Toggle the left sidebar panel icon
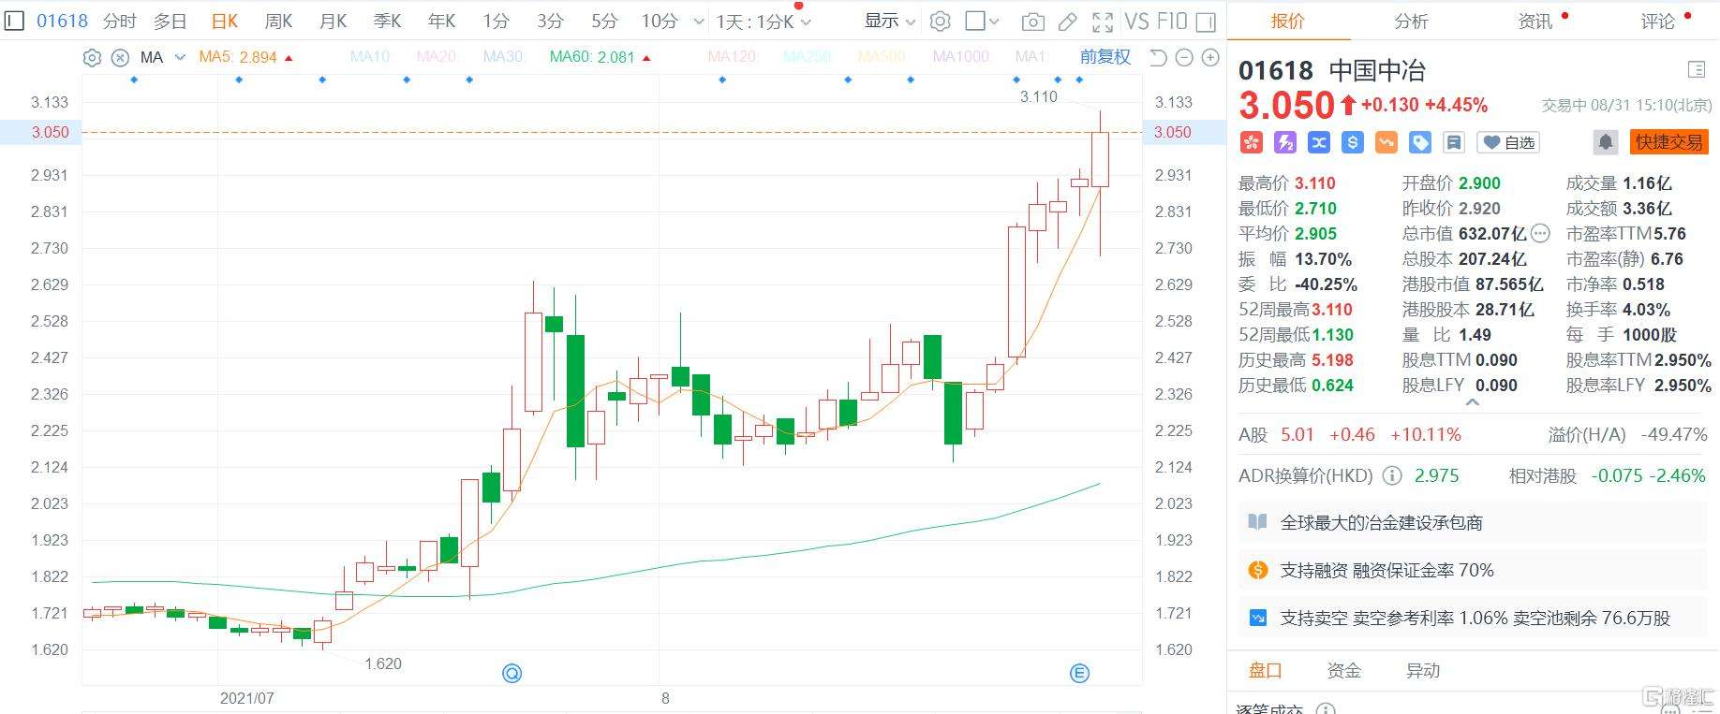Screen dimensions: 1720x714 (14, 21)
